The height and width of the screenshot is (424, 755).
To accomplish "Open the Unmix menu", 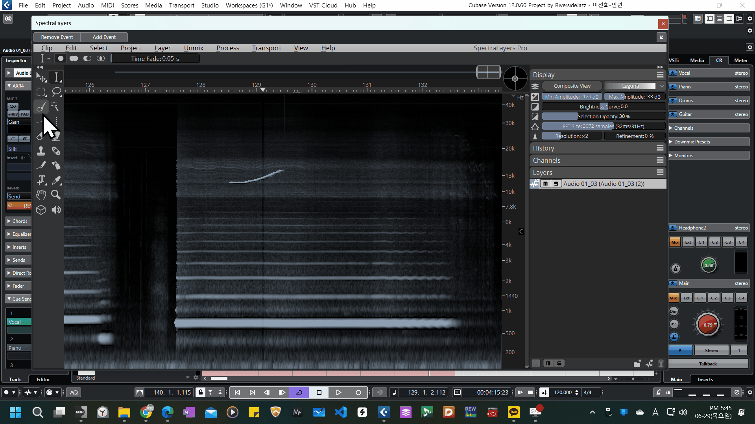I will (x=194, y=48).
